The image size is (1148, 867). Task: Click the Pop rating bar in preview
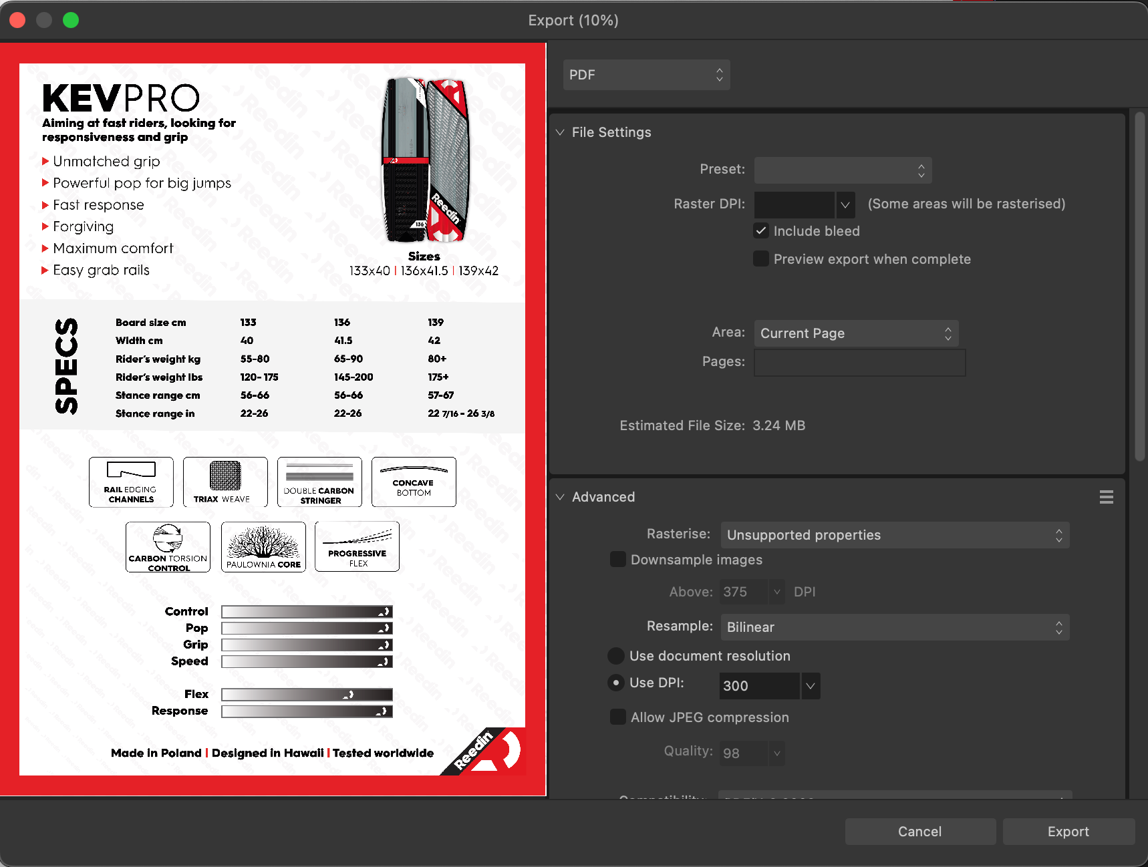307,629
